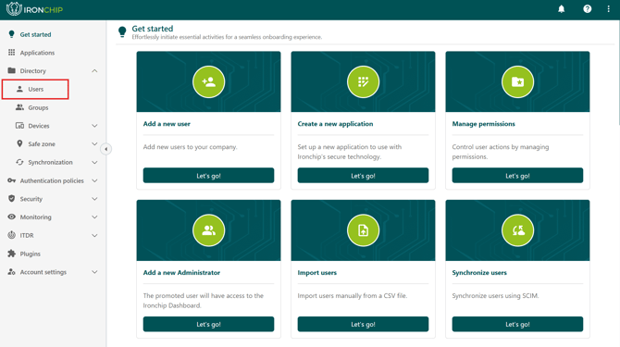Click the page header lightbulb icon
The image size is (620, 347).
[x=122, y=32]
